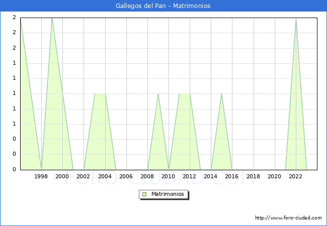Select the 2014 x-axis label
This screenshot has height=226, width=327.
tap(211, 176)
